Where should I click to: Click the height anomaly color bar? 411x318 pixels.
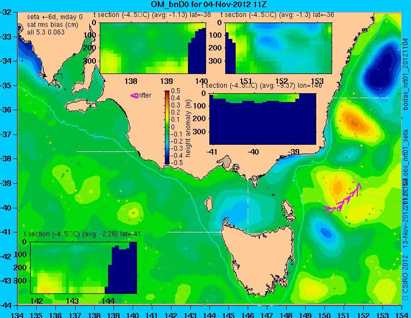point(167,127)
